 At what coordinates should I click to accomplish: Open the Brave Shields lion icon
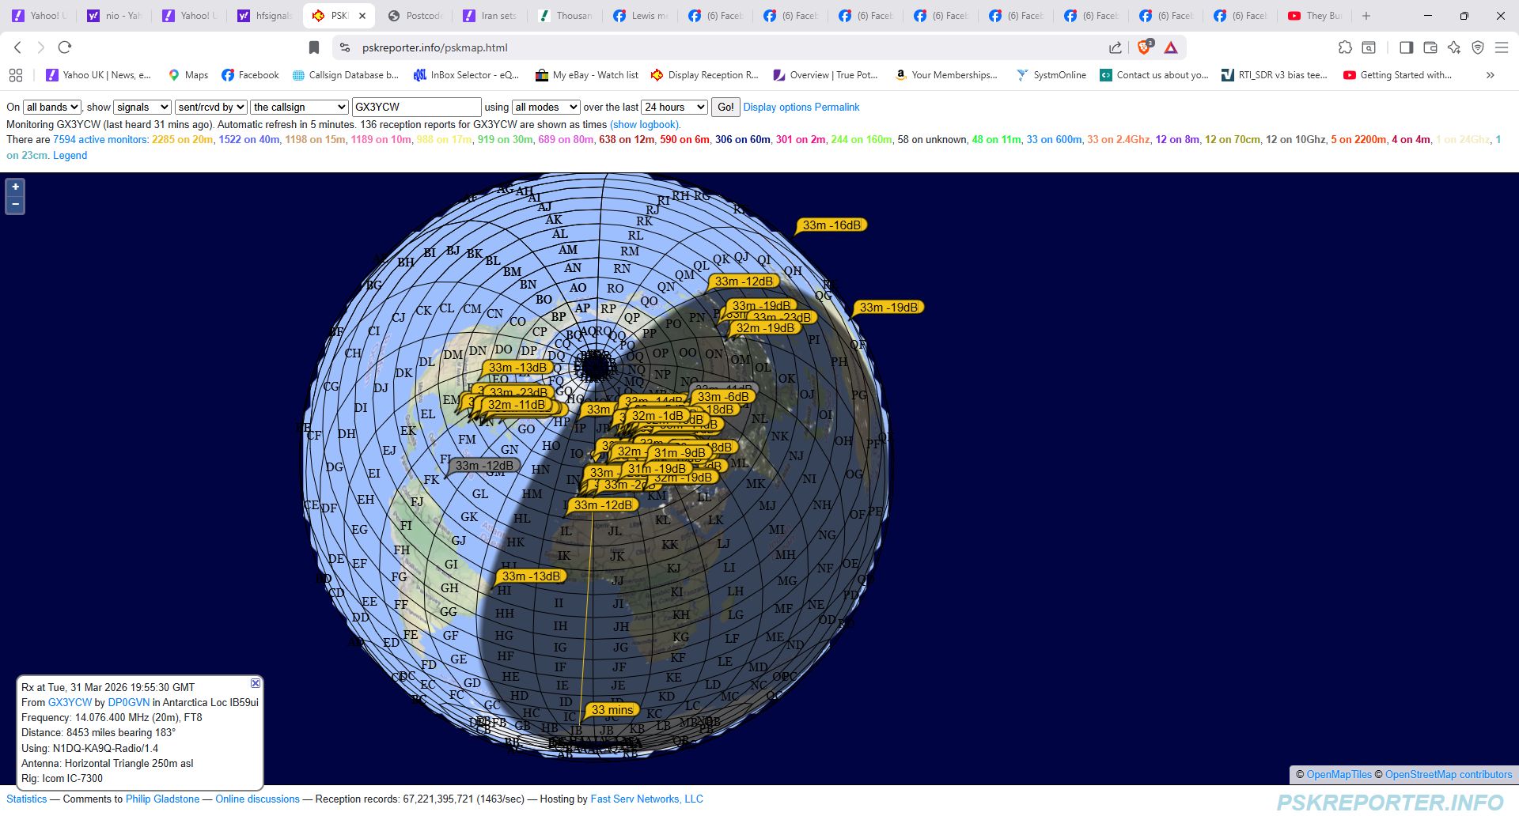coord(1144,47)
